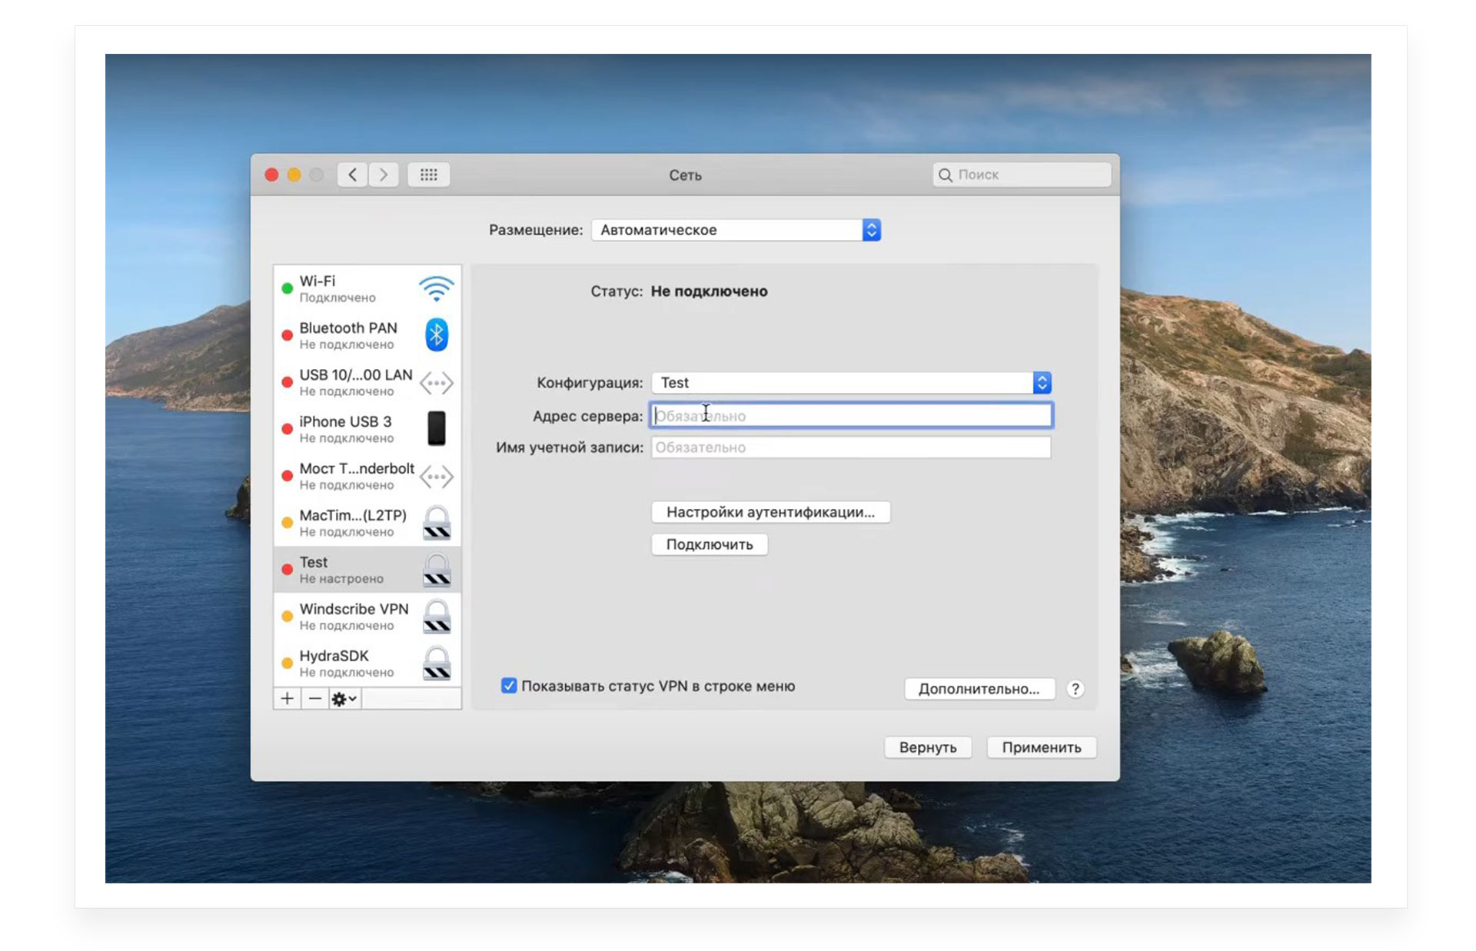This screenshot has height=951, width=1476.
Task: Remove selected service with minus button
Action: click(314, 698)
